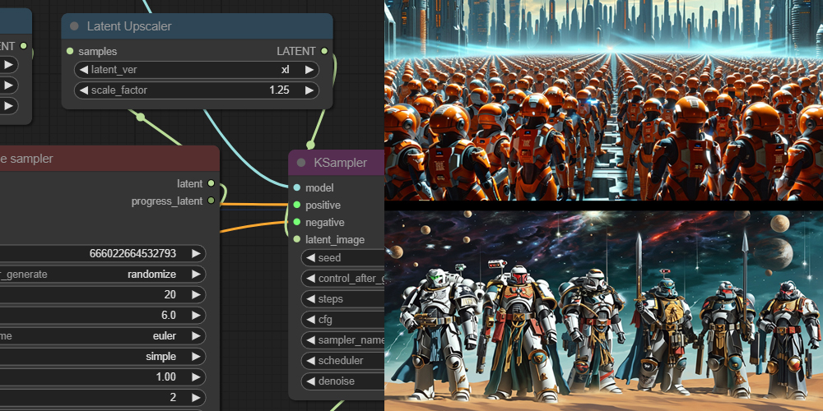Click the steps value 20 field
The width and height of the screenshot is (823, 411).
coord(102,294)
